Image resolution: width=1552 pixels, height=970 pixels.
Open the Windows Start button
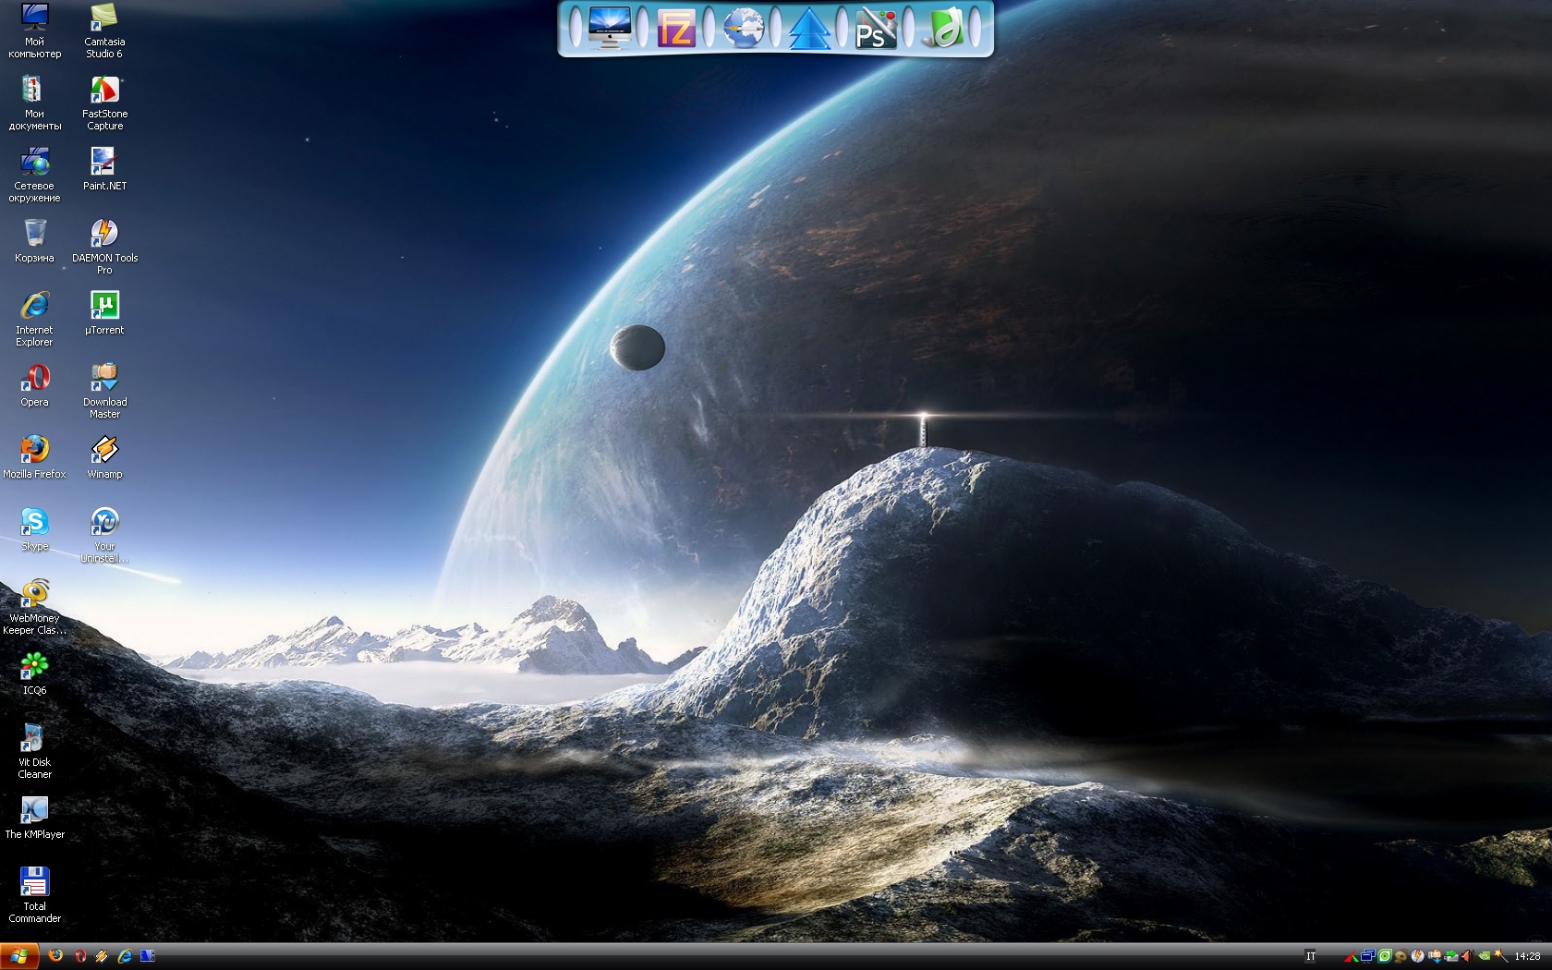pyautogui.click(x=18, y=956)
